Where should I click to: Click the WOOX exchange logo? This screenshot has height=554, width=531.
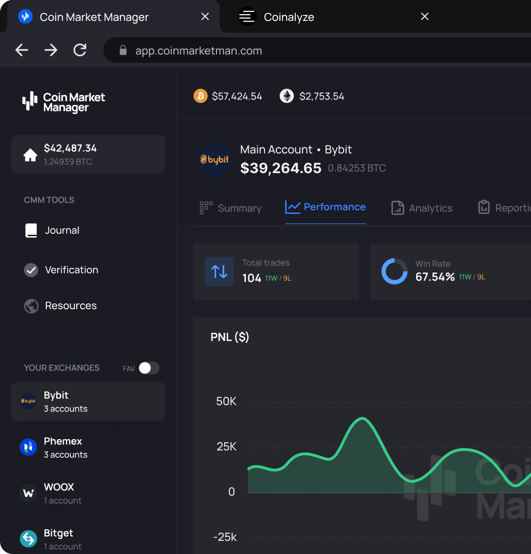pyautogui.click(x=28, y=493)
